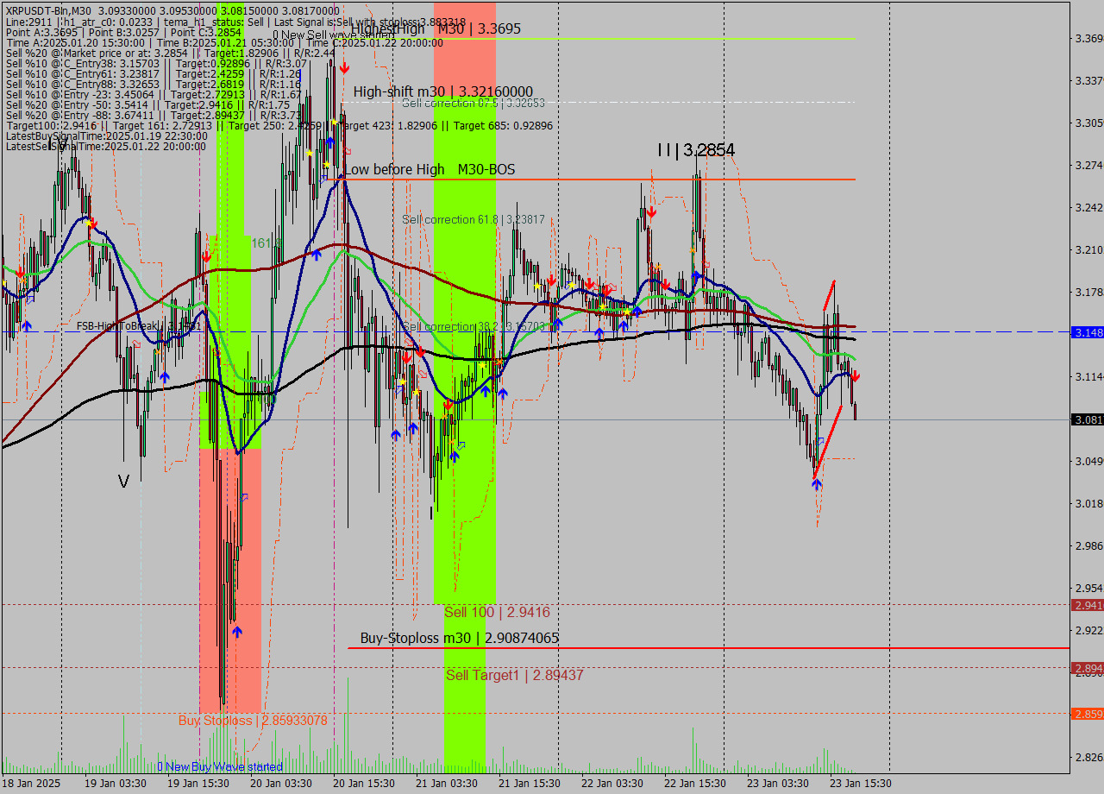Select the 20 Jan 15:30 time axis label
Image resolution: width=1104 pixels, height=794 pixels.
tap(363, 783)
